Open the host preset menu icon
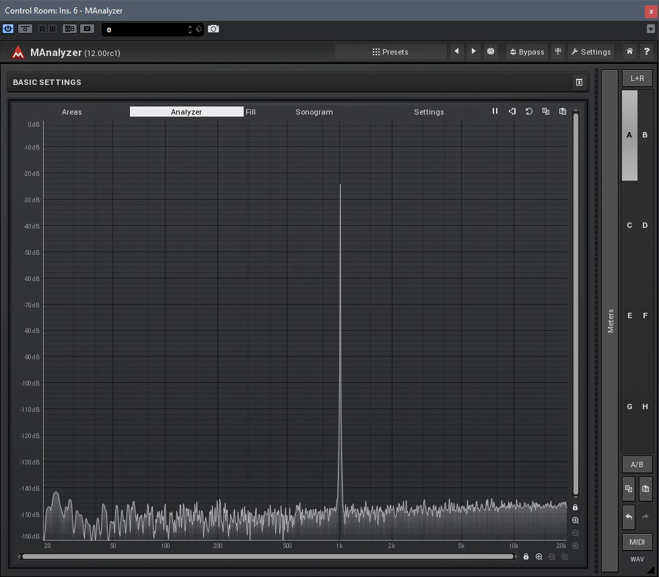 click(87, 29)
